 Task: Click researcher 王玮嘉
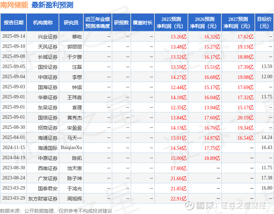coord(75,97)
